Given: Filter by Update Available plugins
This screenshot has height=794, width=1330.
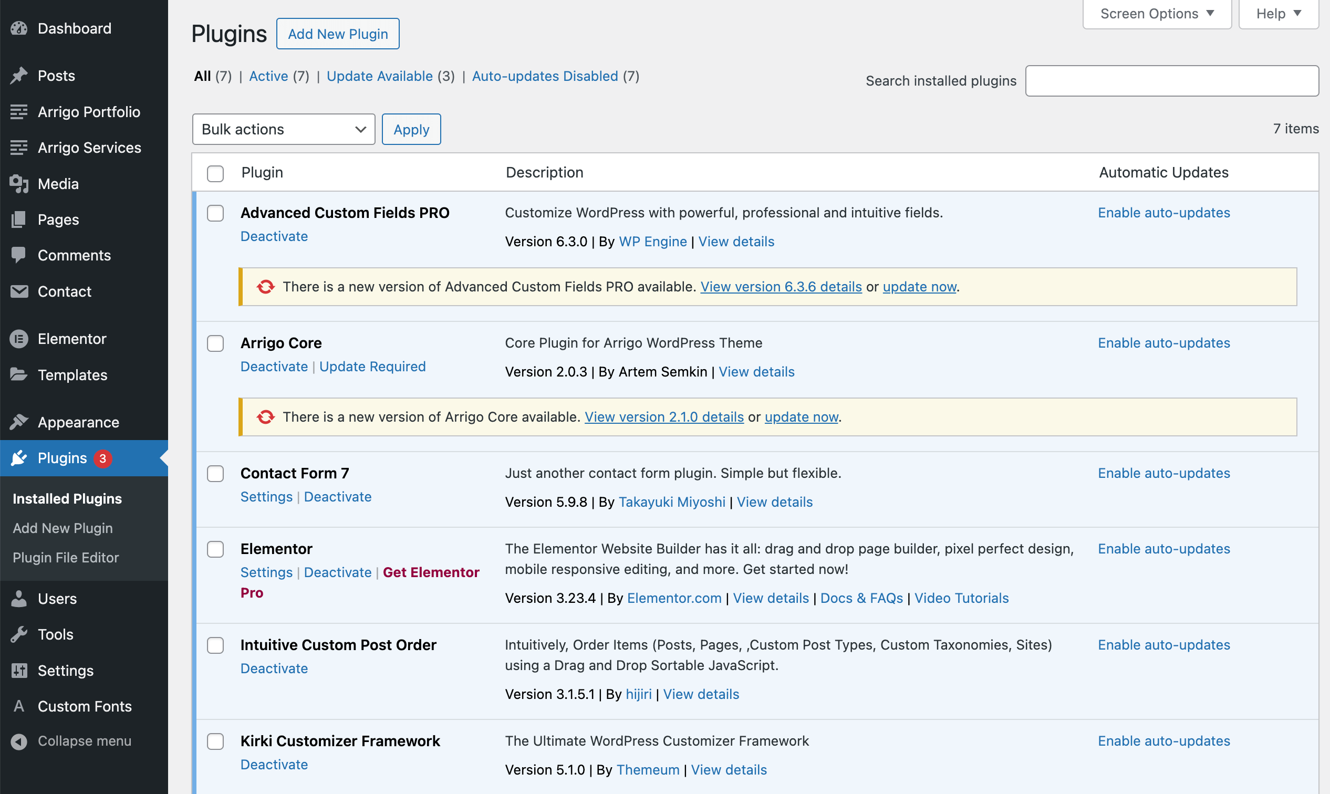Looking at the screenshot, I should click(379, 76).
